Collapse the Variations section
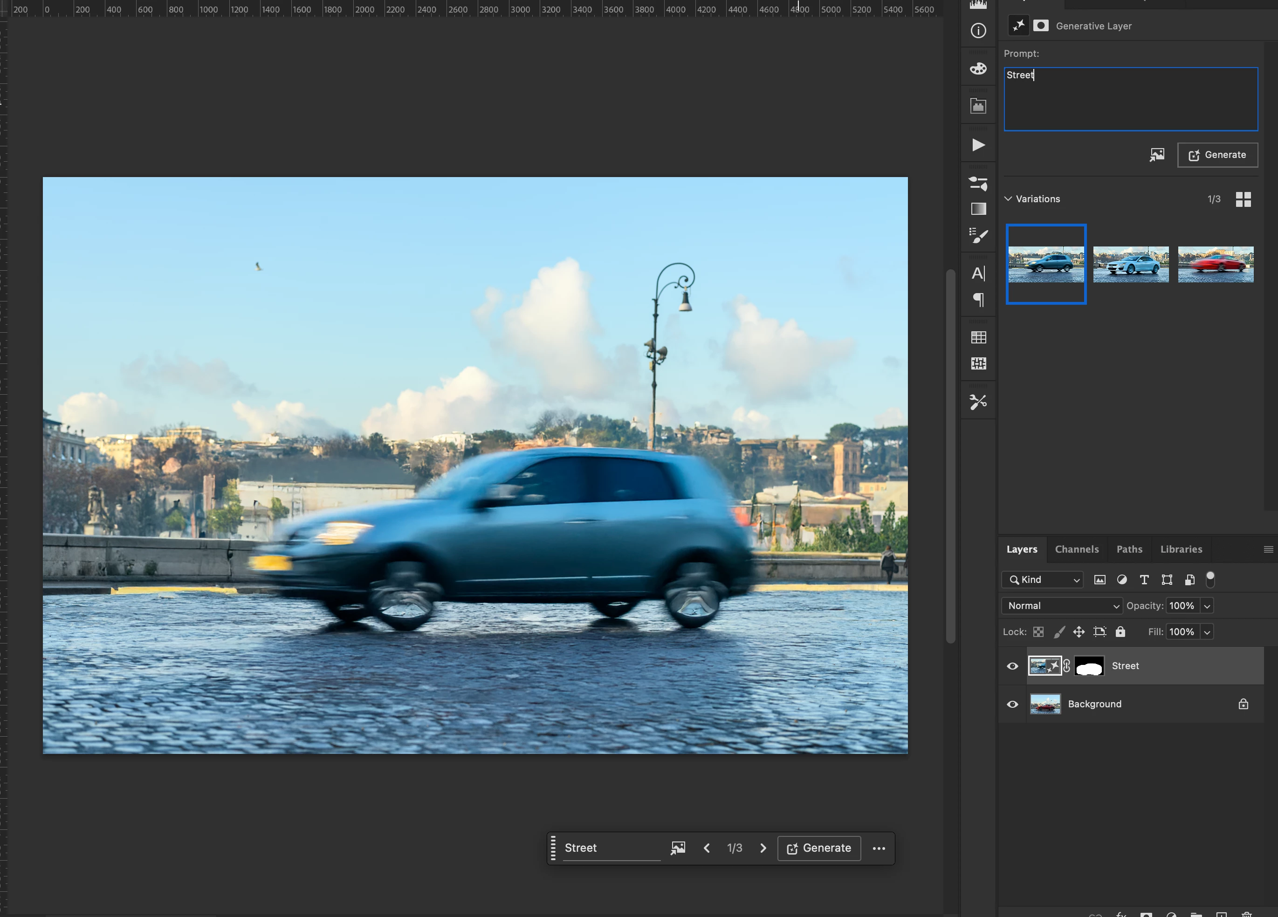Screen dimensions: 1278x917 point(1008,199)
